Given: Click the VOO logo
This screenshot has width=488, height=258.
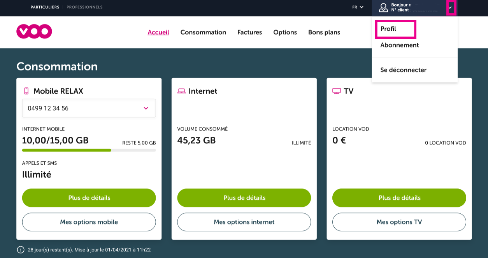Looking at the screenshot, I should tap(34, 31).
